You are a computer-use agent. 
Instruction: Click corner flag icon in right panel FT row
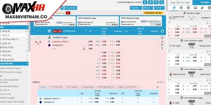[208, 23]
